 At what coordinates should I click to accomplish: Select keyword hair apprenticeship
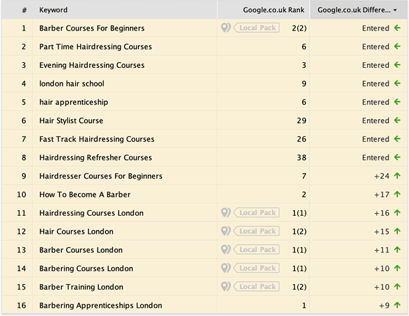[74, 103]
